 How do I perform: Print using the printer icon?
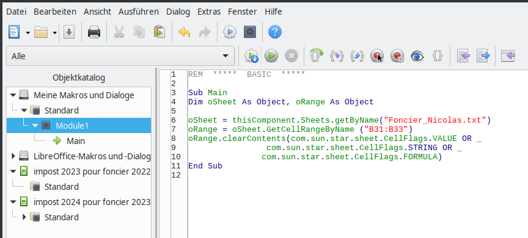[94, 32]
